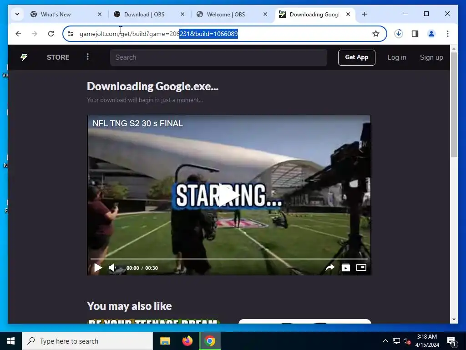The image size is (466, 350).
Task: Click the video progress bar
Action: click(x=229, y=259)
